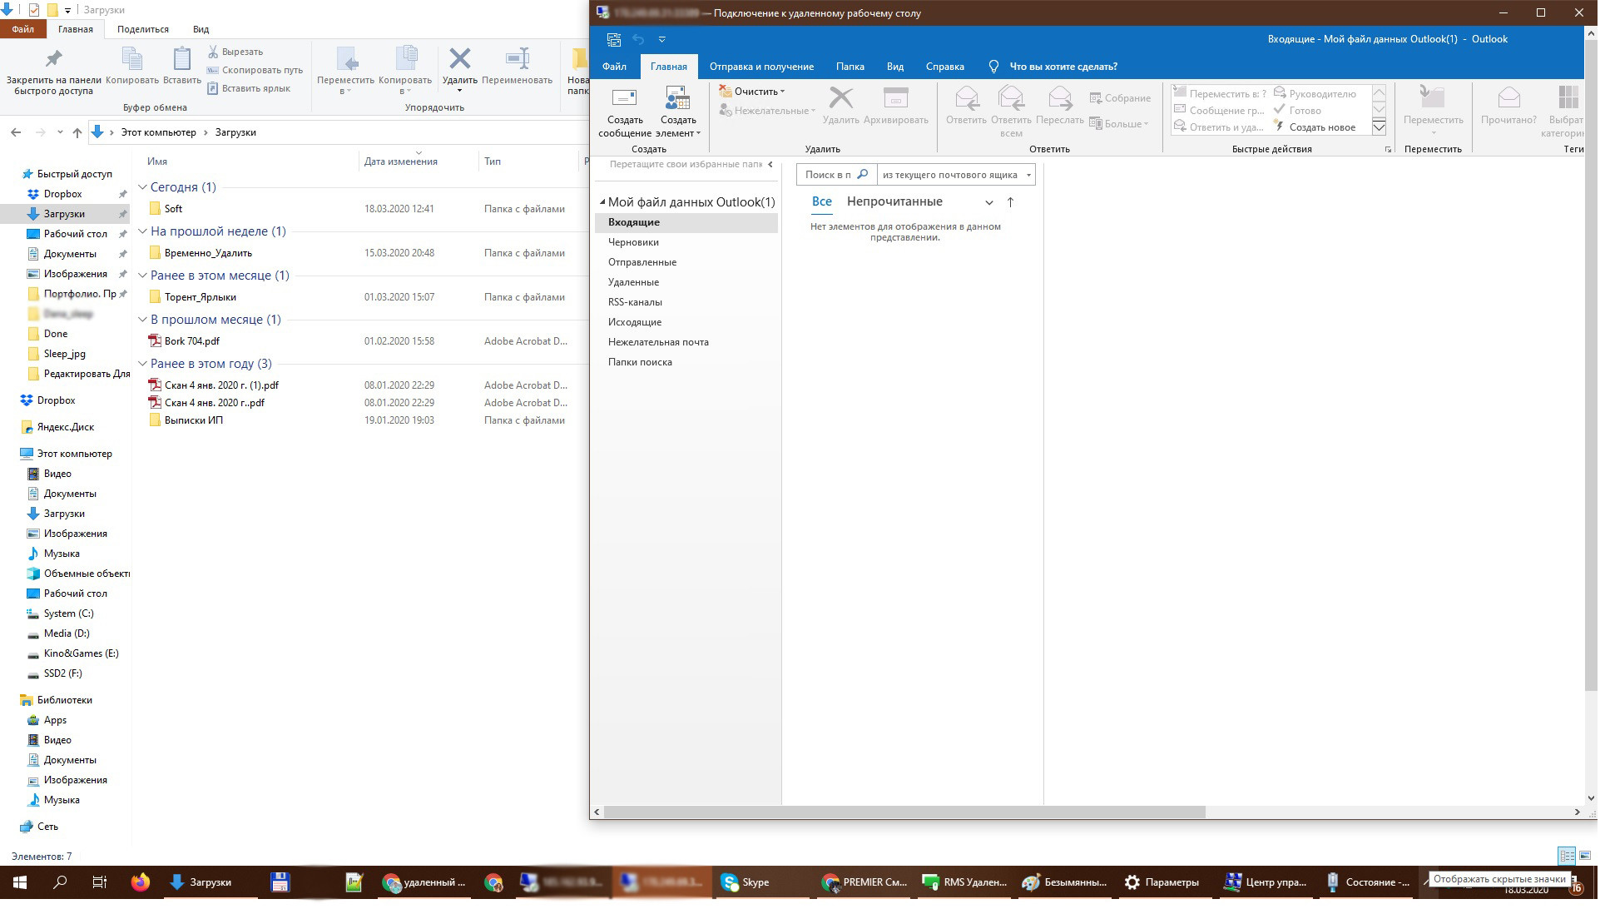Click Rename icon in Explorer ribbon
This screenshot has height=909, width=1610.
point(517,60)
